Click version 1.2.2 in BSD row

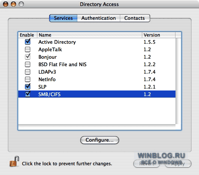pos(149,64)
